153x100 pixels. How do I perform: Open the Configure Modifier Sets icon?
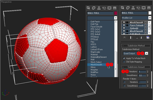tap(148, 37)
